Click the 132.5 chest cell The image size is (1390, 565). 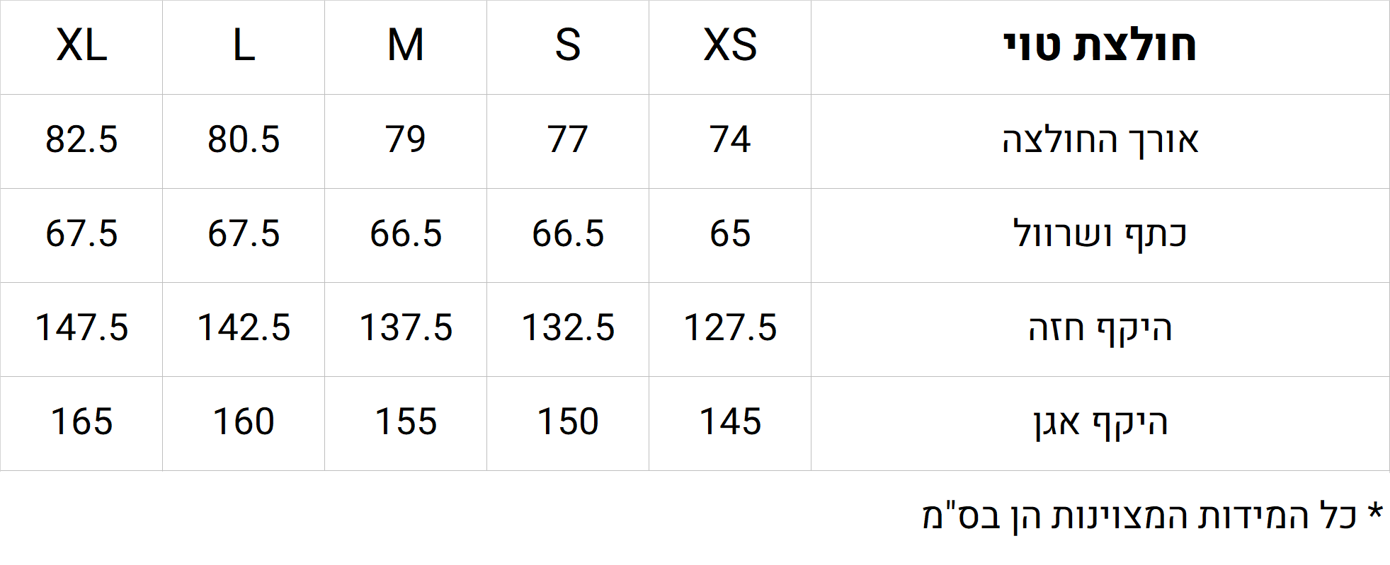(x=568, y=329)
